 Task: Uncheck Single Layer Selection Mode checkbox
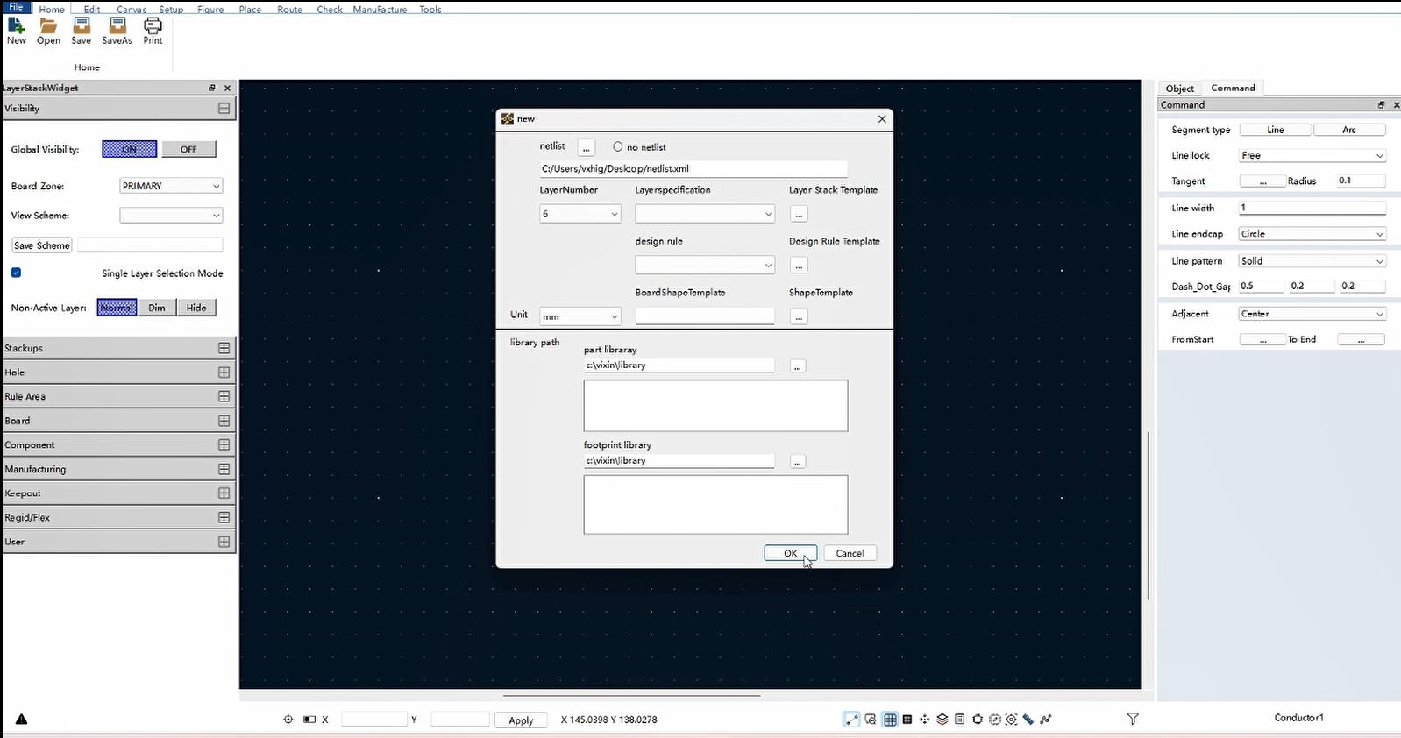[16, 273]
